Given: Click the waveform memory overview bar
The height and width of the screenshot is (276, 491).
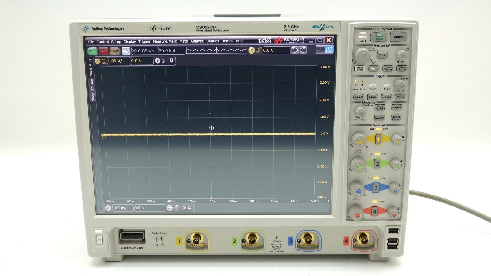Looking at the screenshot, I should click(217, 50).
